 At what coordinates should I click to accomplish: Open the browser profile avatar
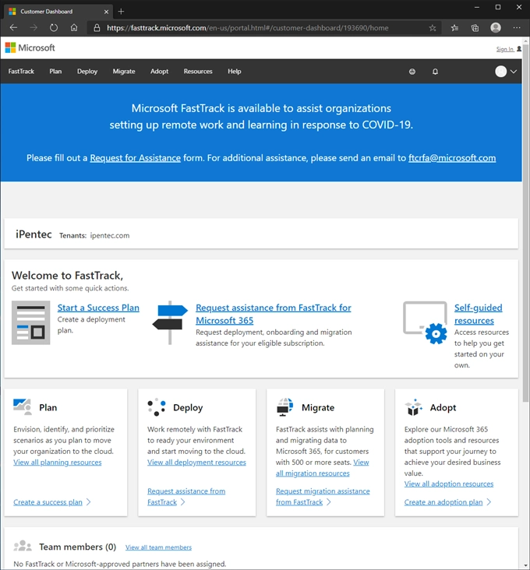pos(496,27)
